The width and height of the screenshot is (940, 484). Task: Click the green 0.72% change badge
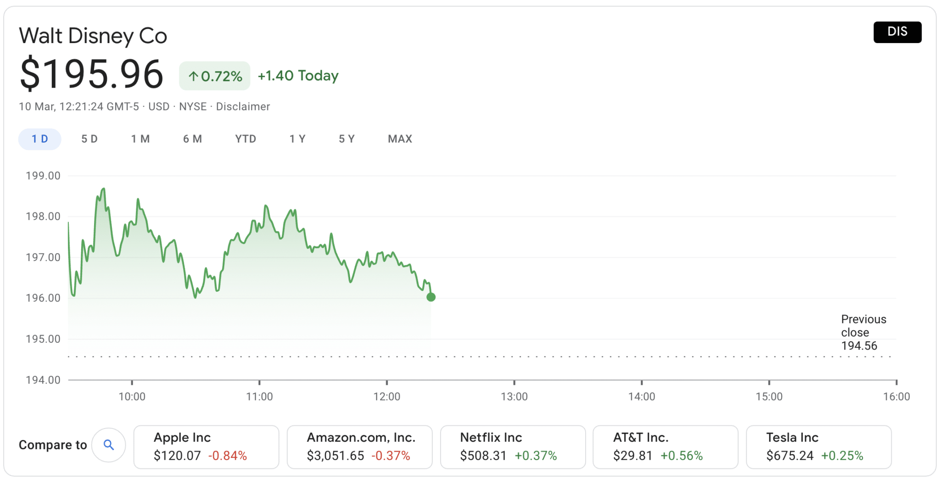click(215, 76)
